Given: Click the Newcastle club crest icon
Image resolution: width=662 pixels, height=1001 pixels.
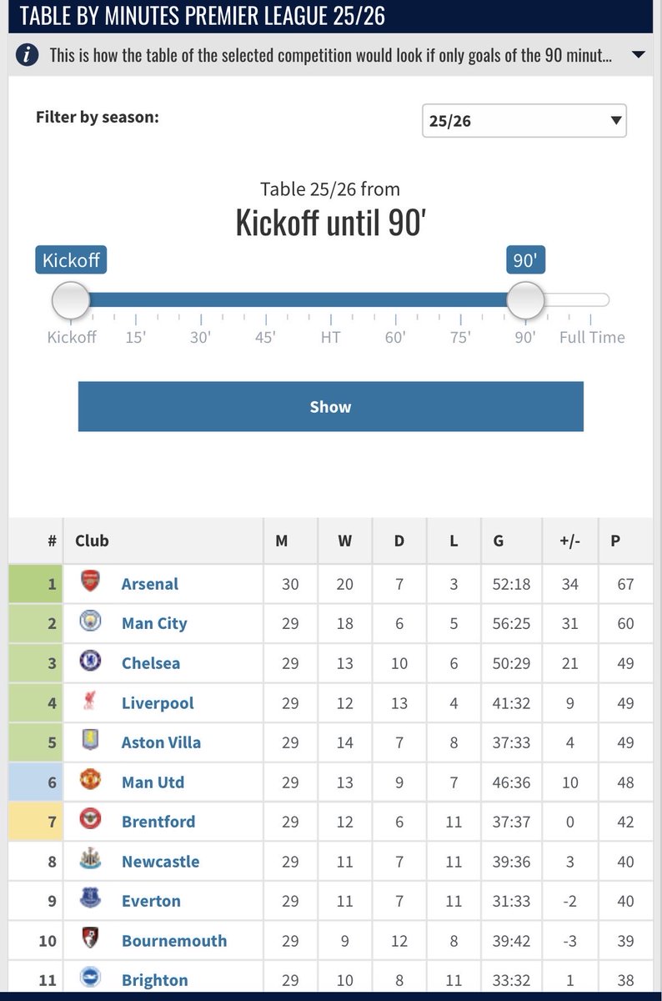Looking at the screenshot, I should coord(89,861).
